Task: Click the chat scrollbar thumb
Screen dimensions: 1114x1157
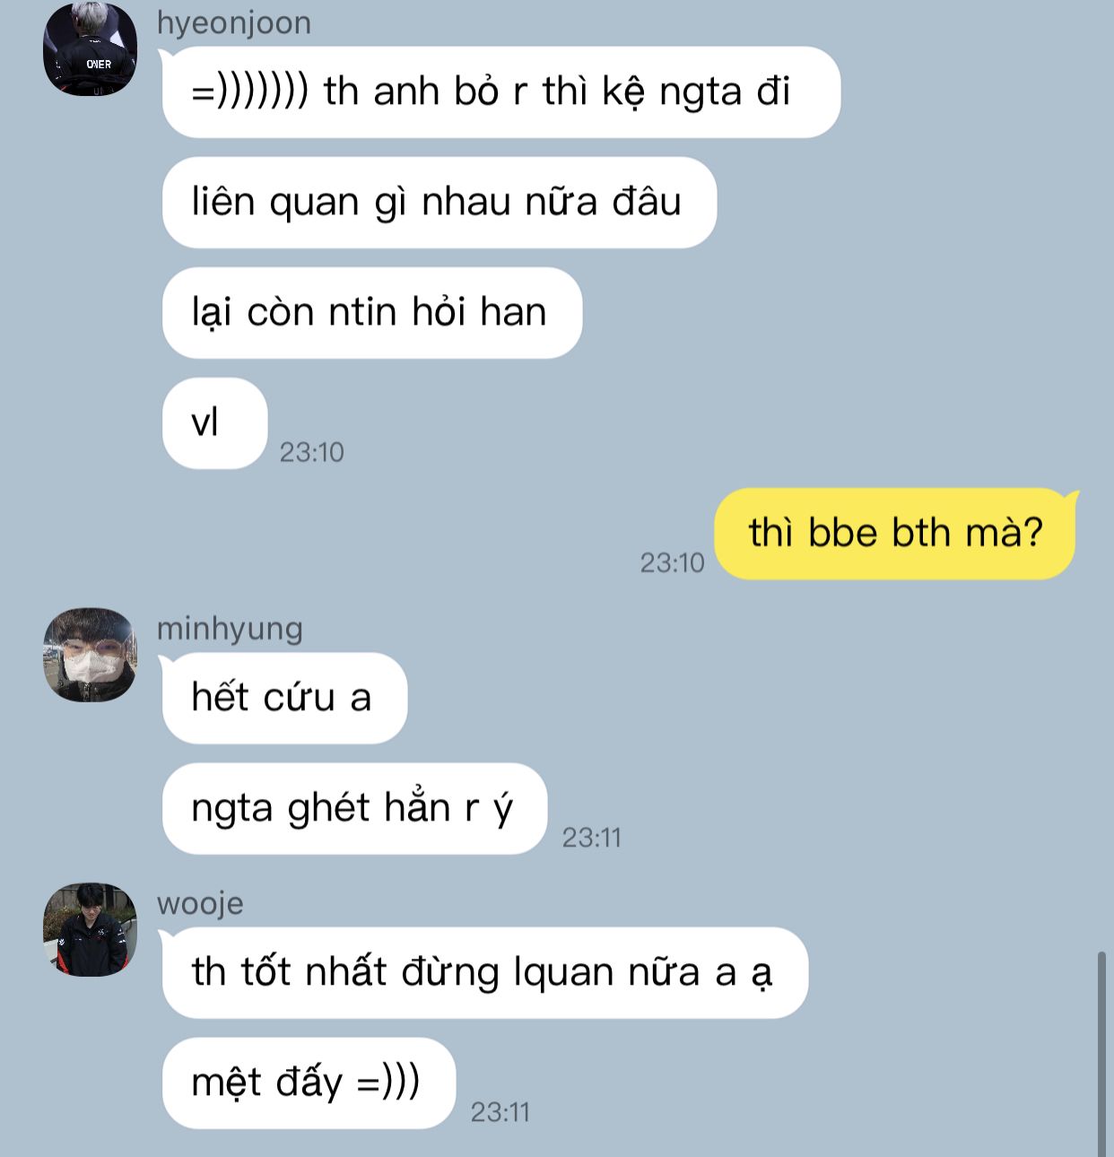Action: [1101, 1054]
